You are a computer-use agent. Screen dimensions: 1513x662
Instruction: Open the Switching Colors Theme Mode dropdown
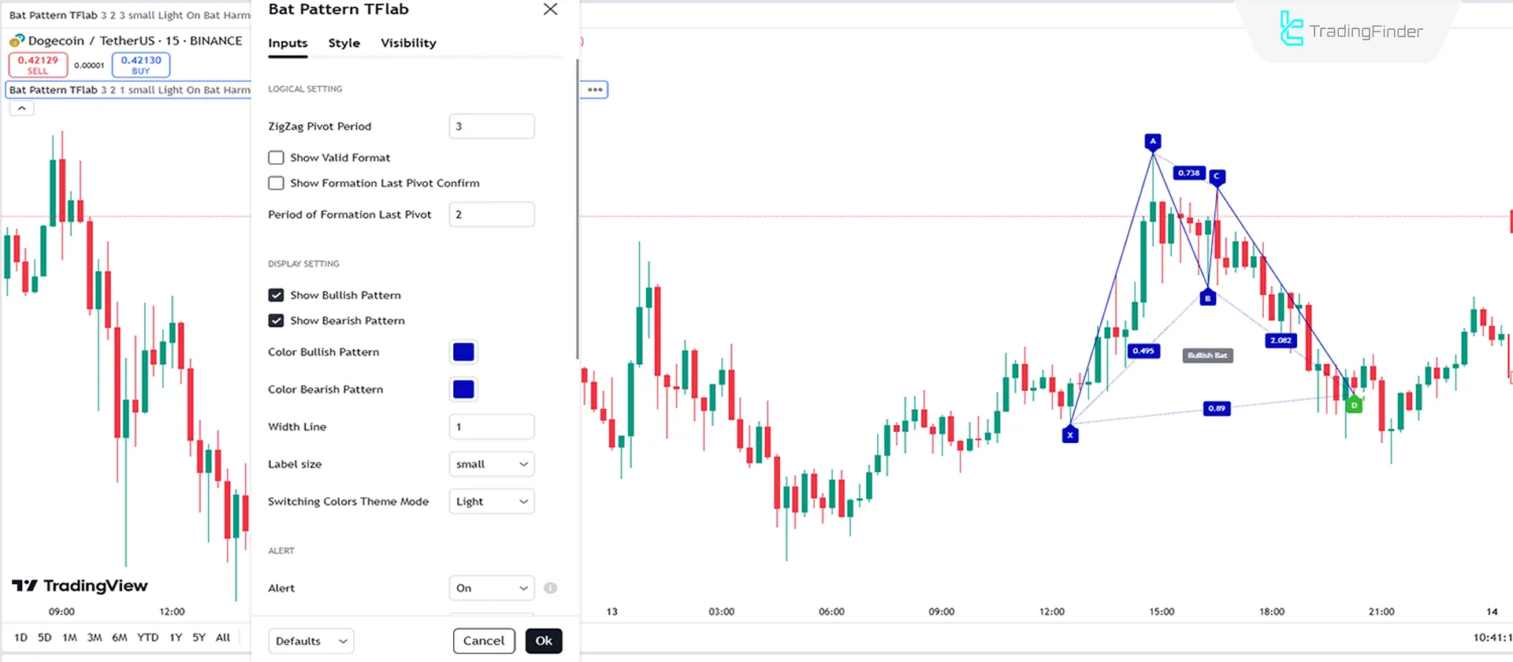(491, 501)
